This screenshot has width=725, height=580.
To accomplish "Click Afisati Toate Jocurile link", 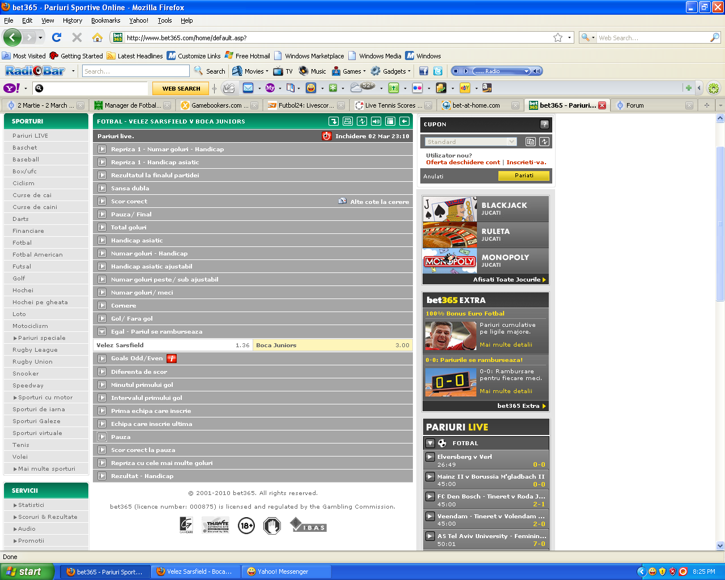I will [507, 279].
